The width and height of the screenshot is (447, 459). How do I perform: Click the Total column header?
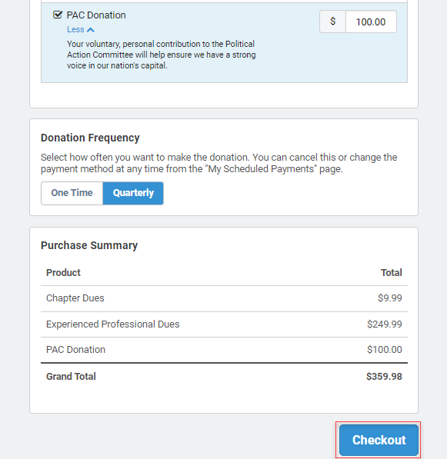(391, 272)
